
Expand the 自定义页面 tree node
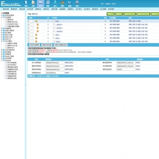[x=2, y=35]
